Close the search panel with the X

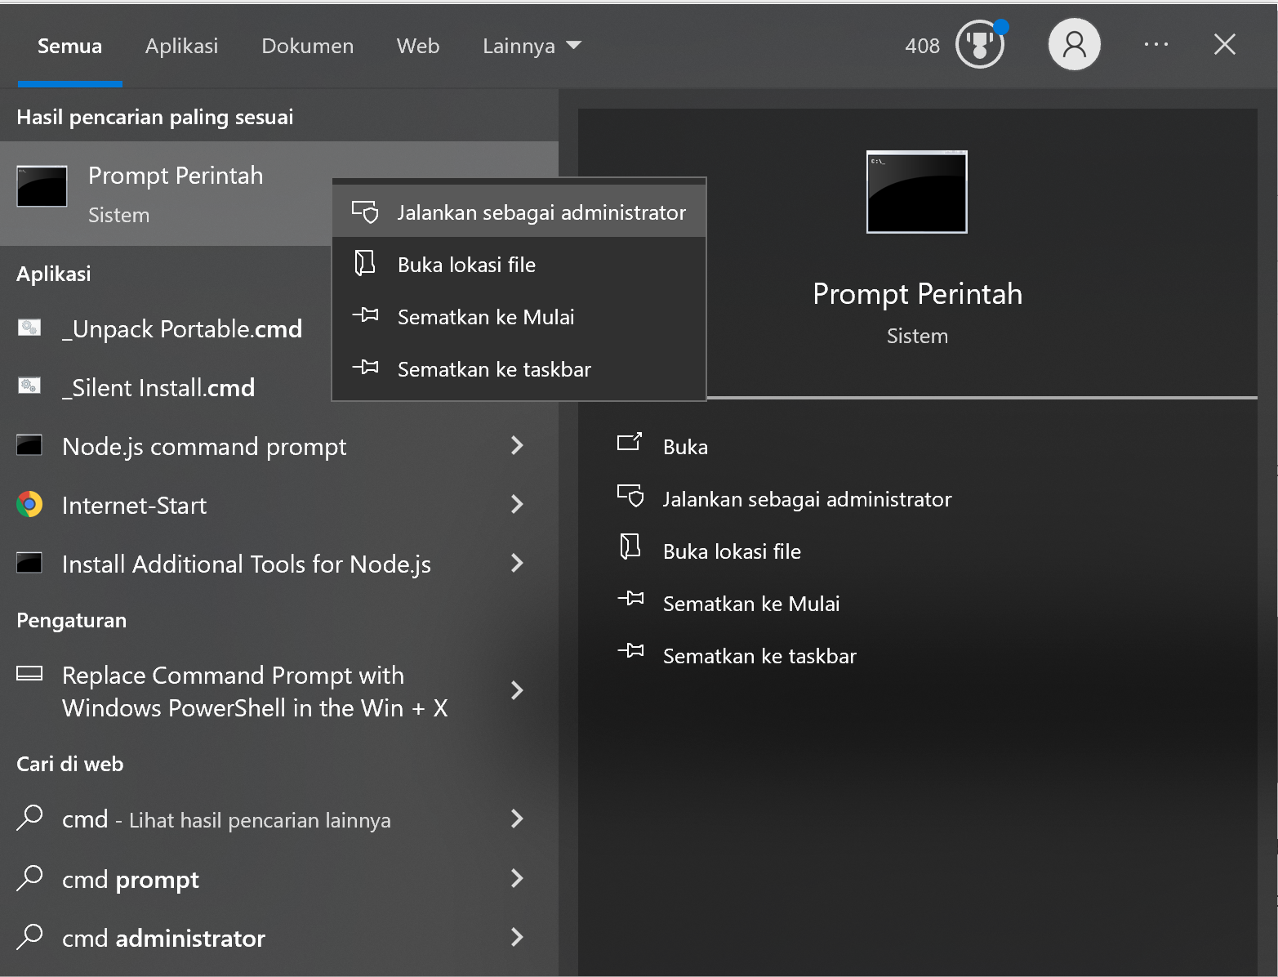[1224, 44]
